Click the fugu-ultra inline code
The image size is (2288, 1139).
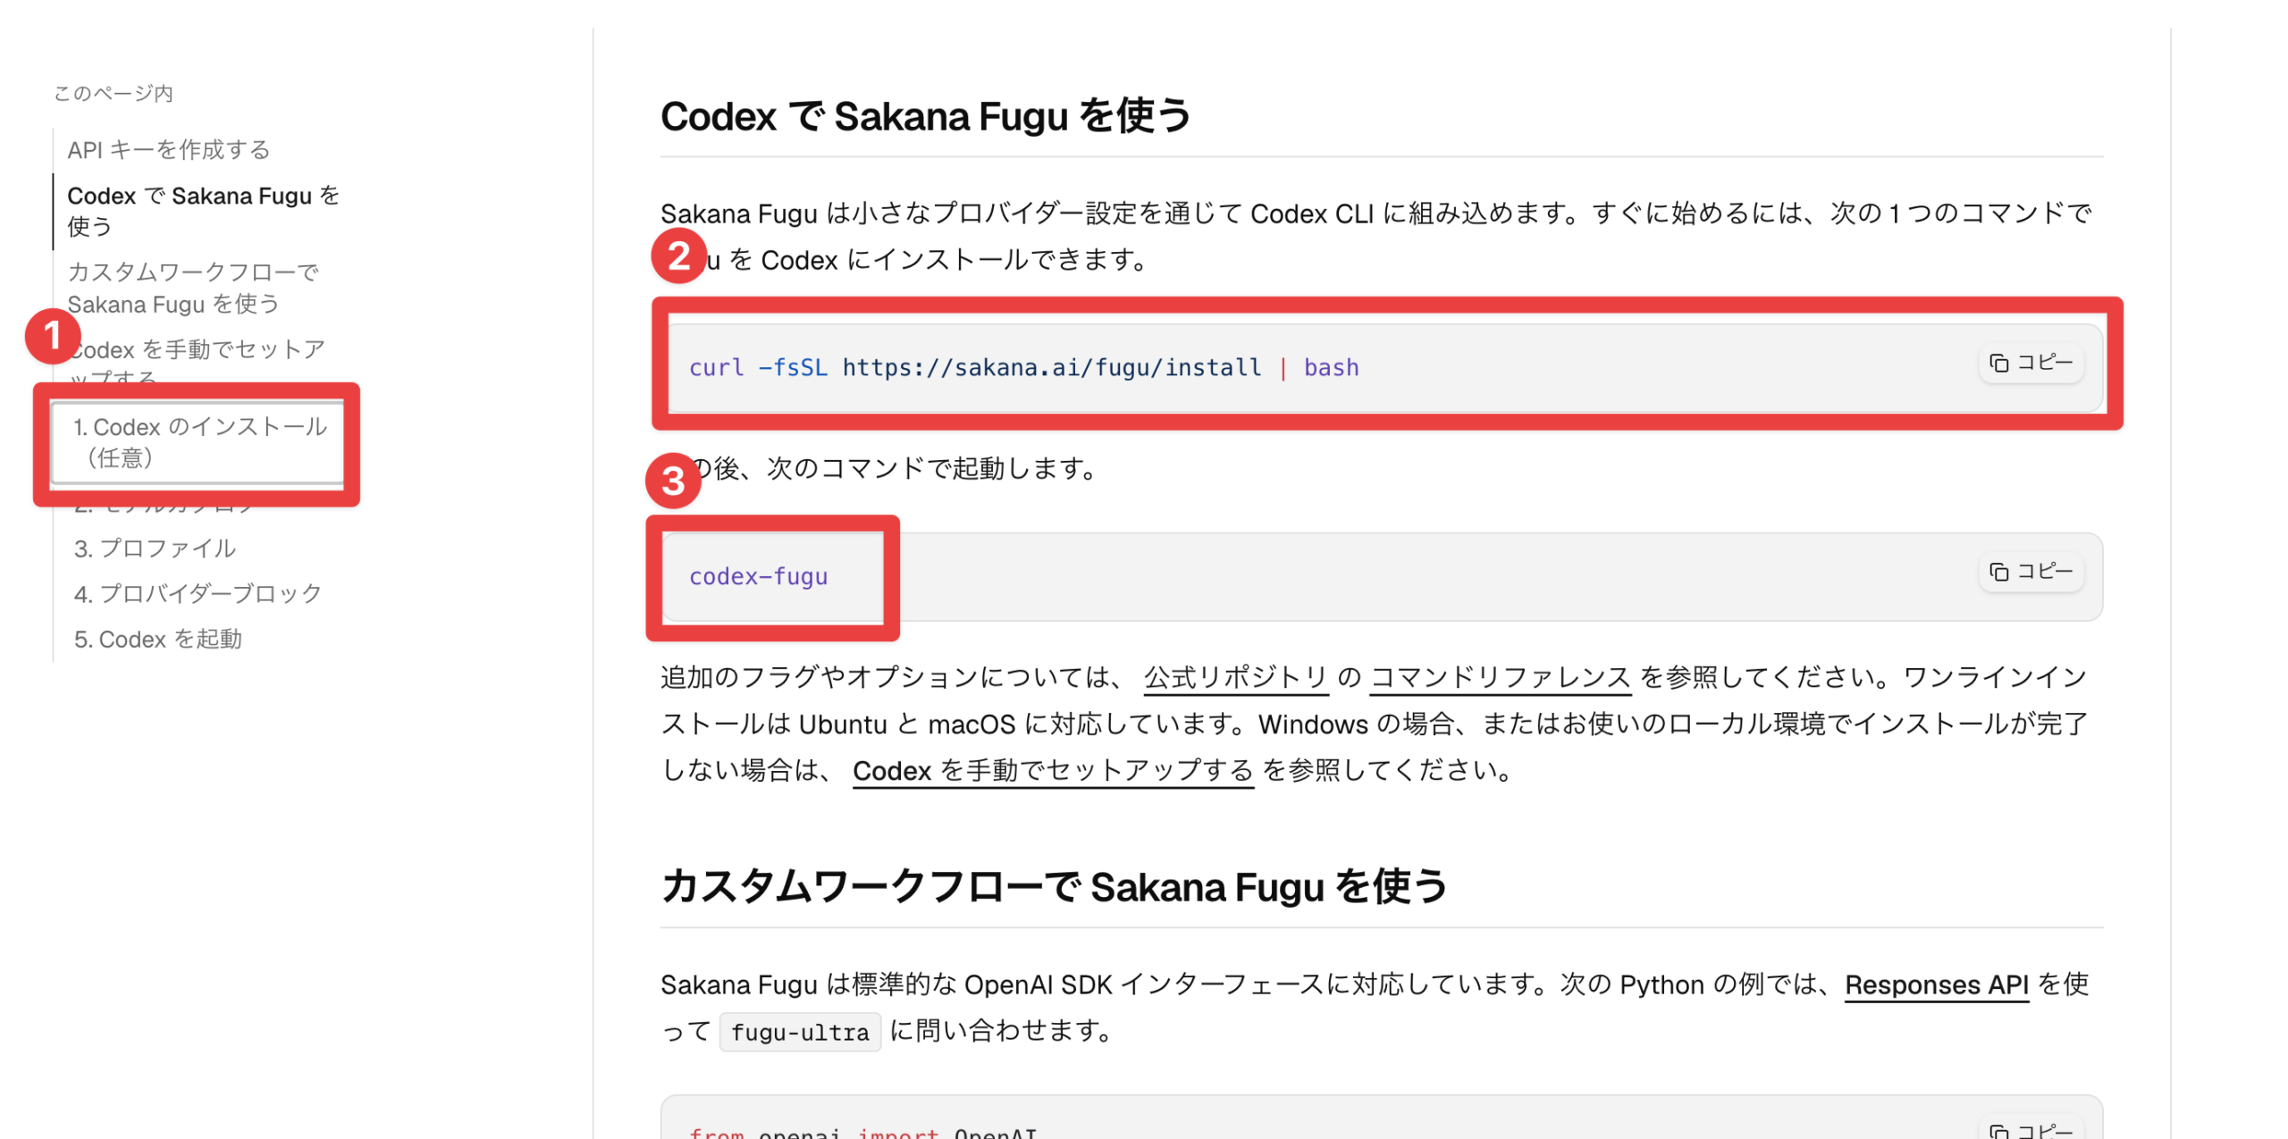click(799, 1032)
